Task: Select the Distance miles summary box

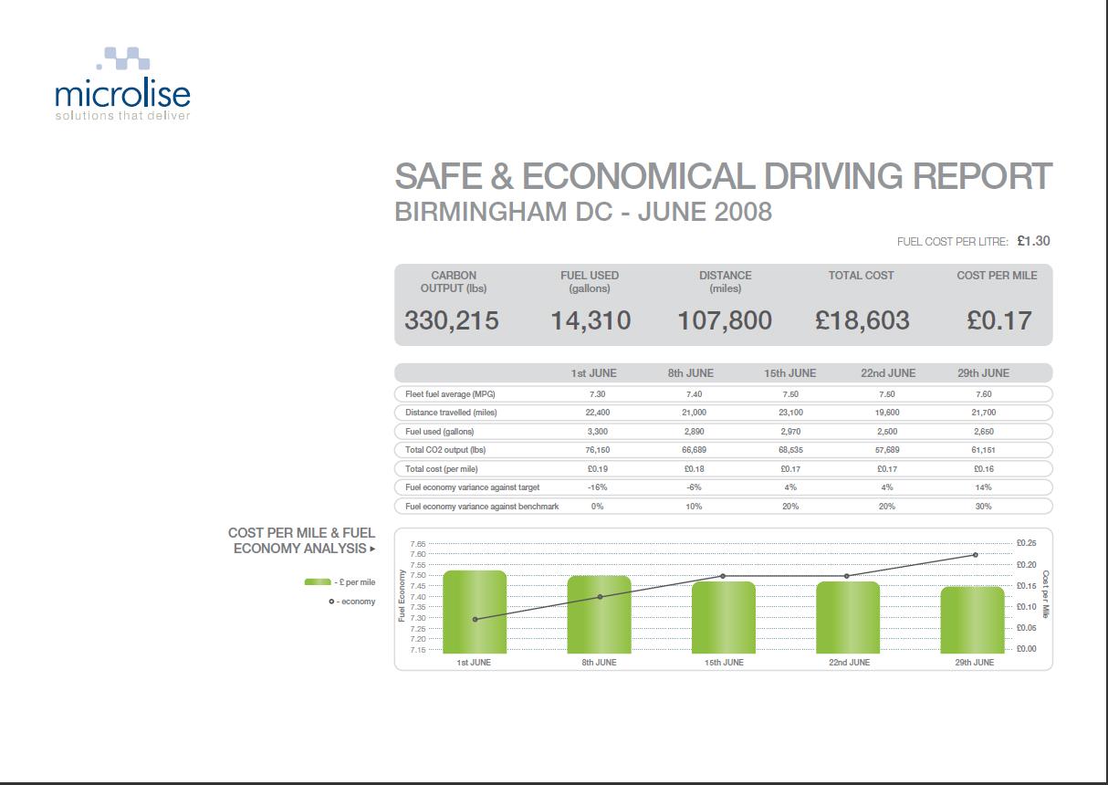Action: pos(725,301)
